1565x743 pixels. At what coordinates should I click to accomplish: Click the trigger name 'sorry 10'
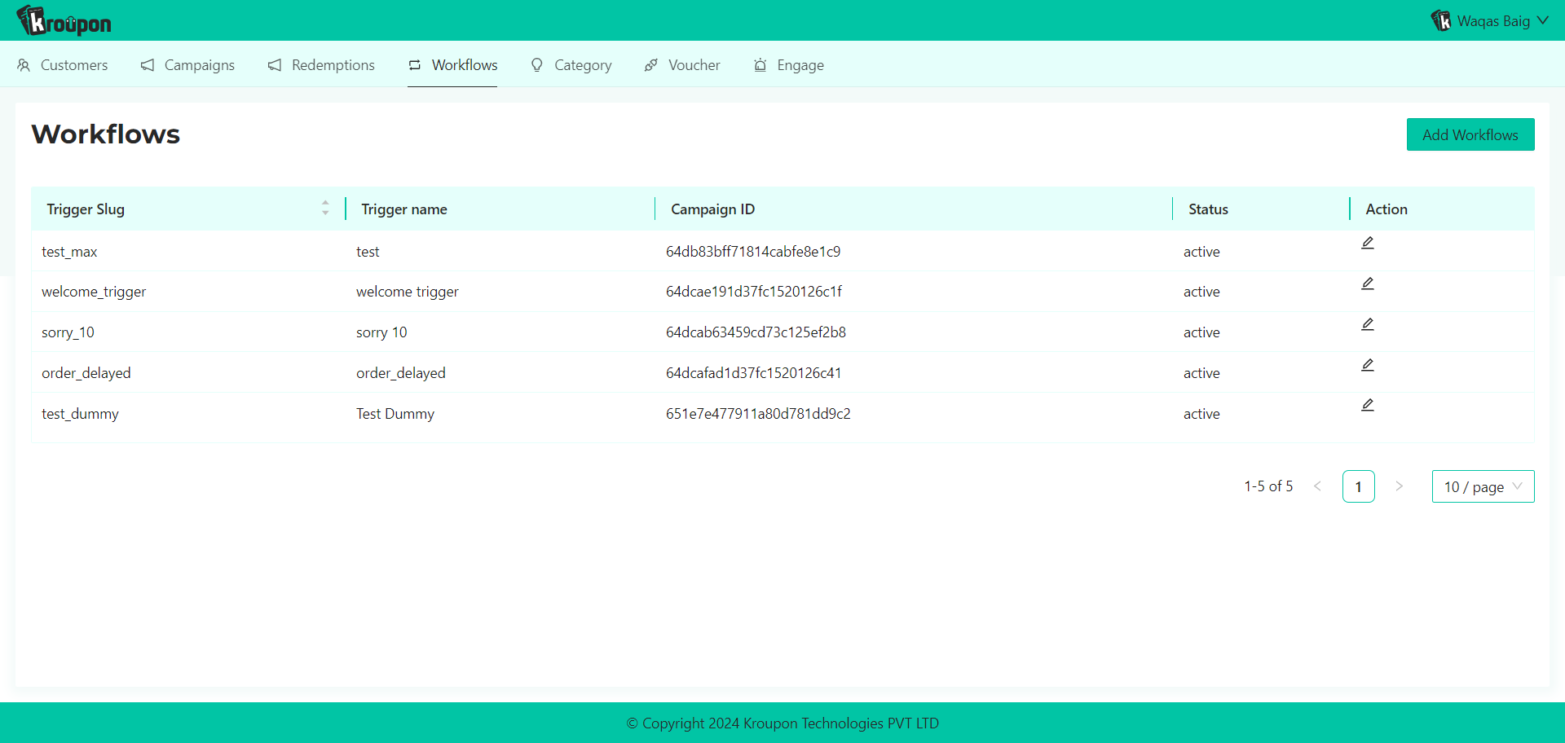point(381,332)
